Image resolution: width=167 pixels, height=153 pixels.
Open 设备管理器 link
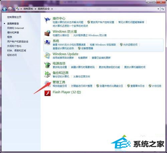pyautogui.click(x=87, y=48)
